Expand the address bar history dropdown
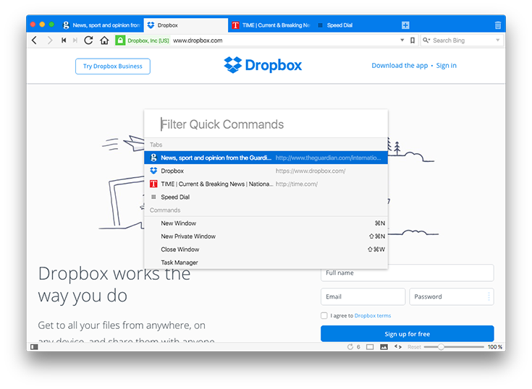This screenshot has width=532, height=389. tap(402, 40)
